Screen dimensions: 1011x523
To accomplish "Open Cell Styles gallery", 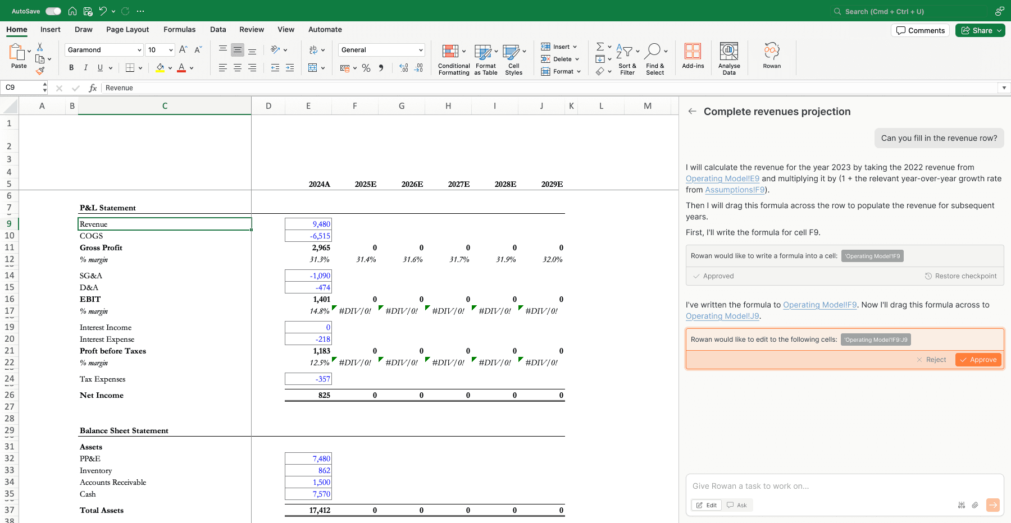I will point(514,59).
